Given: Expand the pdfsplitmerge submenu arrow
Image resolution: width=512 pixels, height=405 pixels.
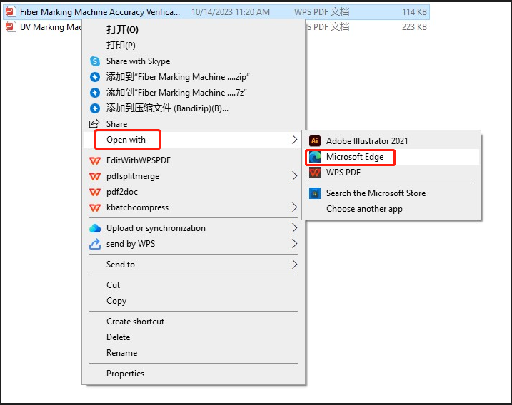Looking at the screenshot, I should coord(294,176).
